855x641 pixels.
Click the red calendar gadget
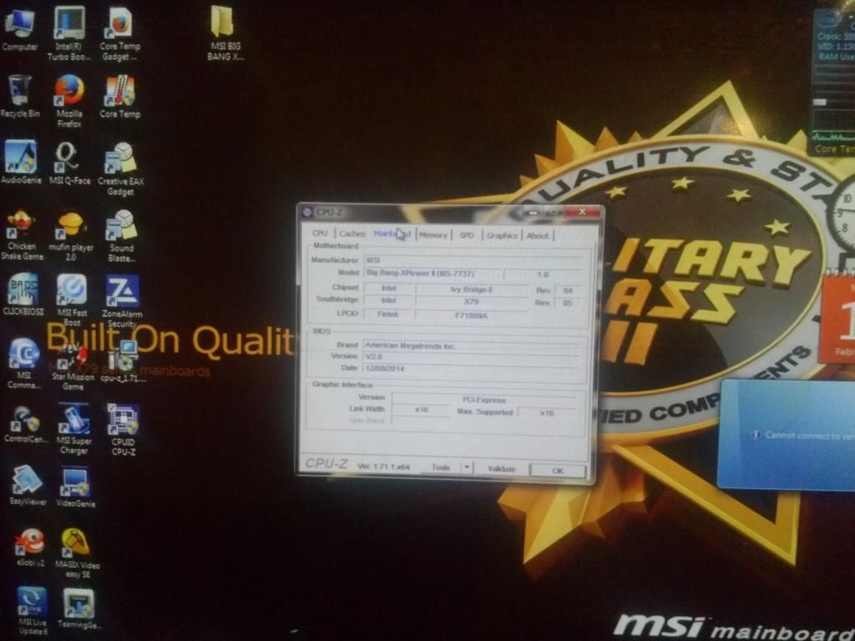tap(838, 319)
